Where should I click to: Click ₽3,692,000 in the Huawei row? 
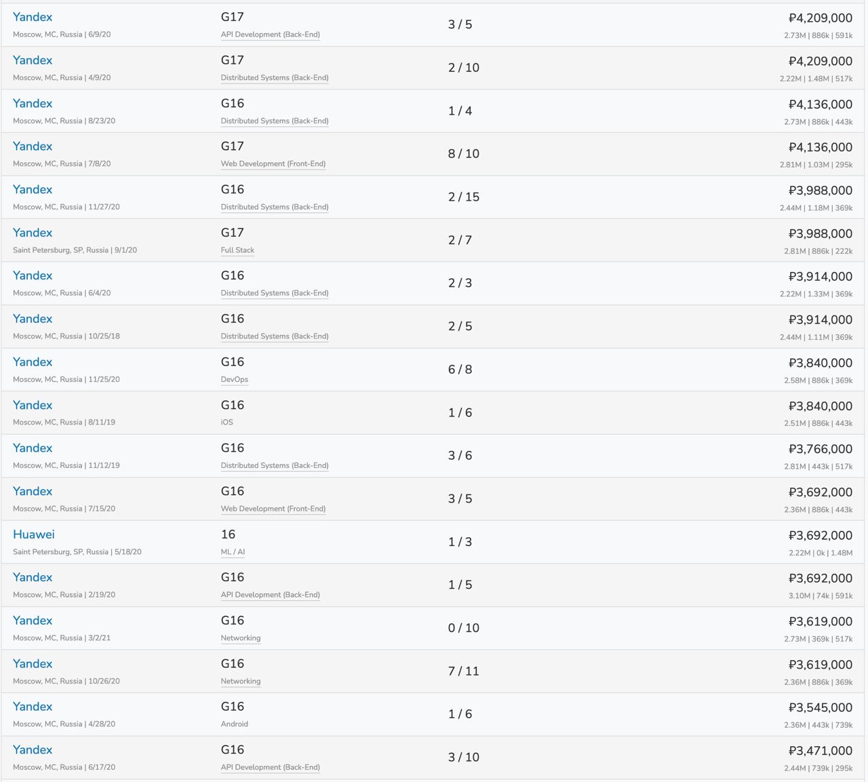pos(821,535)
